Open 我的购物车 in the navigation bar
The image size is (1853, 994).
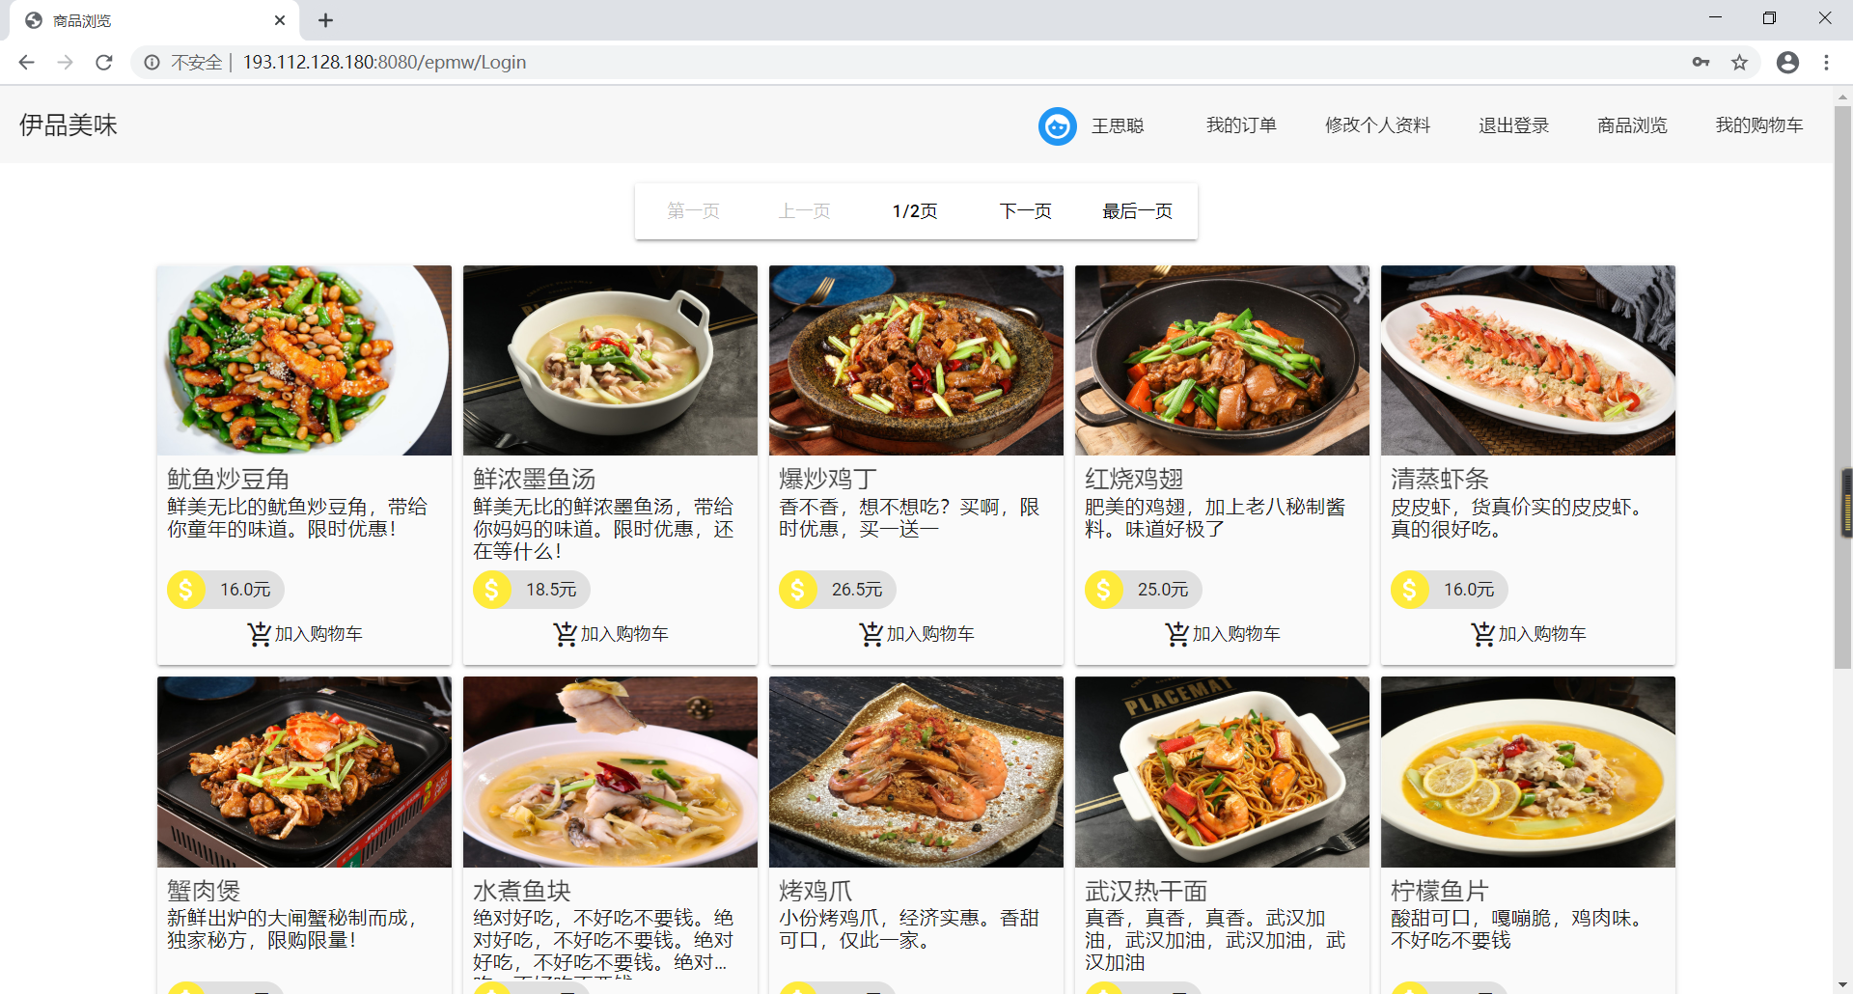[x=1758, y=125]
